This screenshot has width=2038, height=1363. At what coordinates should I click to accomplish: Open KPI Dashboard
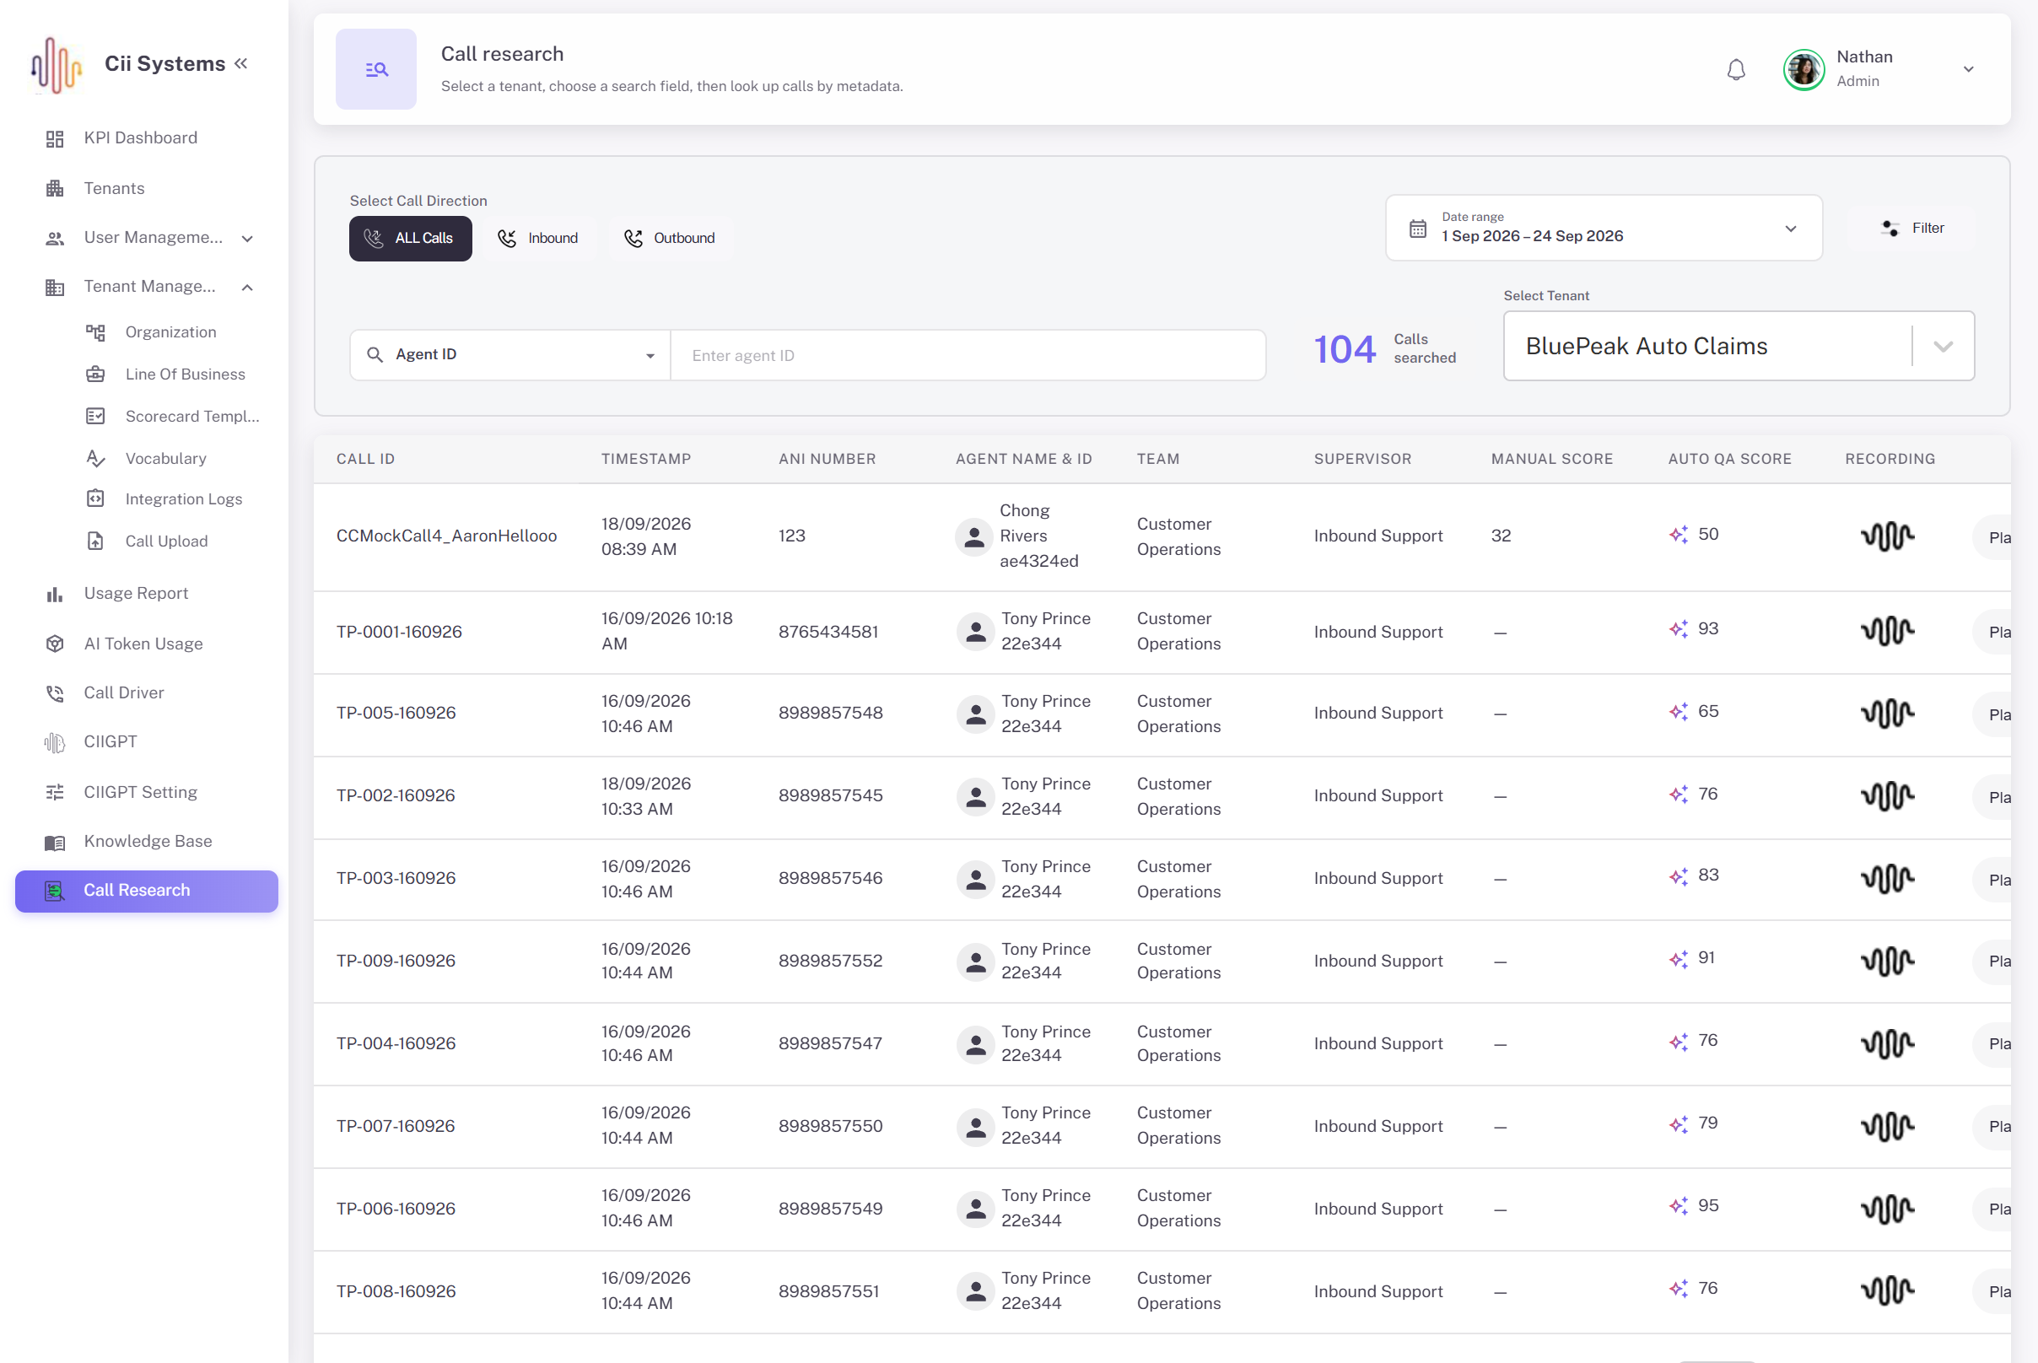pos(140,138)
